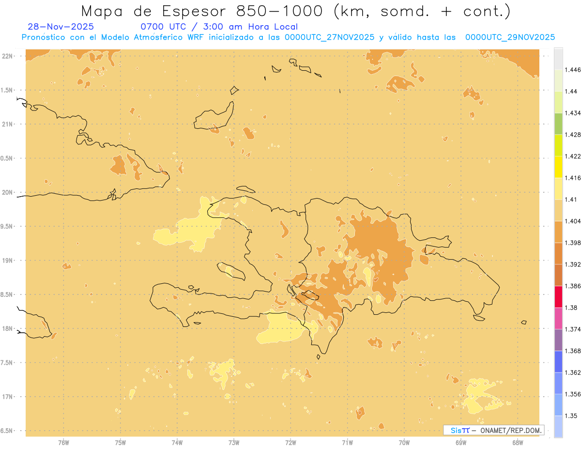Screen dimensions: 581x449
Task: Click the tan legend swatch above 1.404
Action: click(558, 210)
